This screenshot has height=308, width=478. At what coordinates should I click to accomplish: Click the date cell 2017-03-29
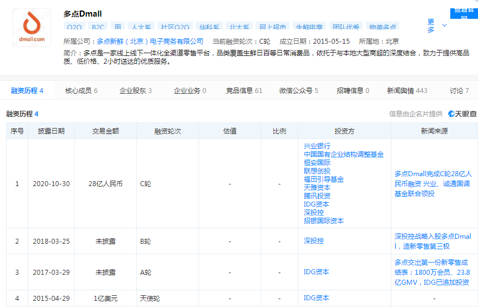tap(51, 273)
